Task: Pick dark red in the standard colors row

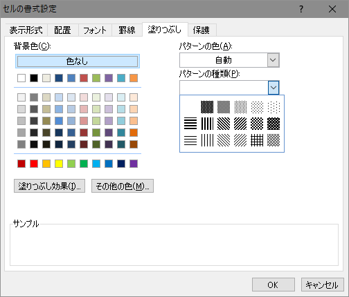Action: tap(21, 164)
